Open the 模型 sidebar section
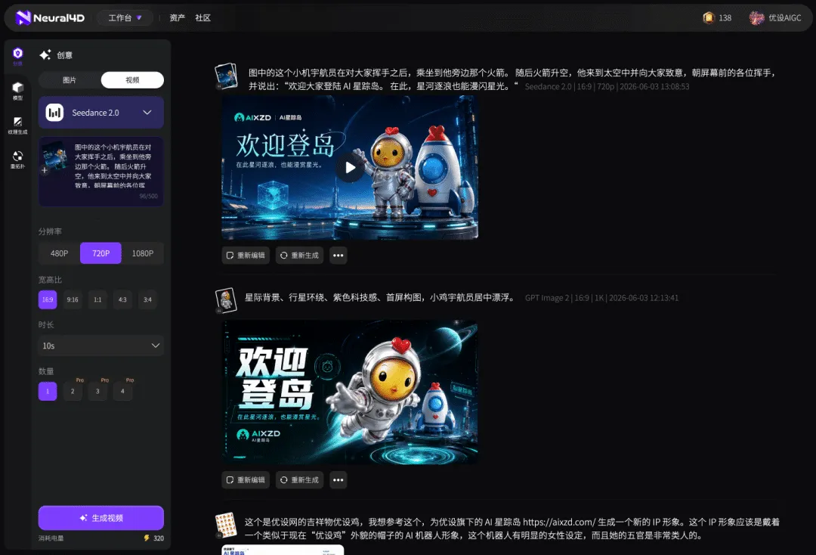Viewport: 816px width, 555px height. click(17, 91)
